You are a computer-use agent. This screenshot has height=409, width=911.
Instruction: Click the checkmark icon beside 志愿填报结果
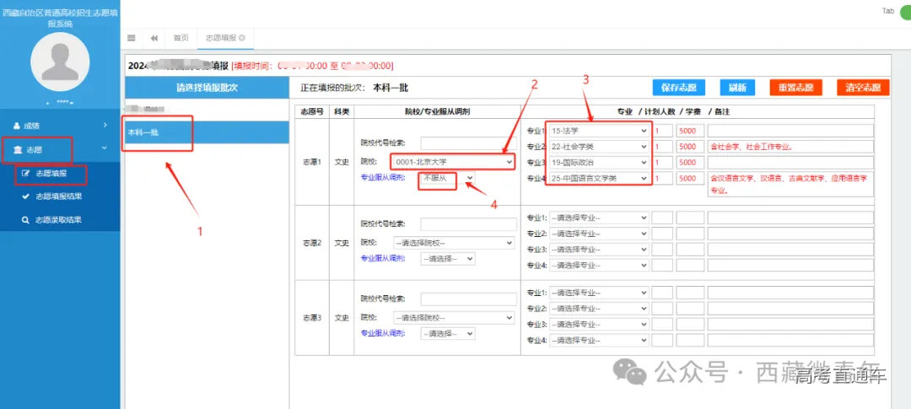[x=25, y=196]
